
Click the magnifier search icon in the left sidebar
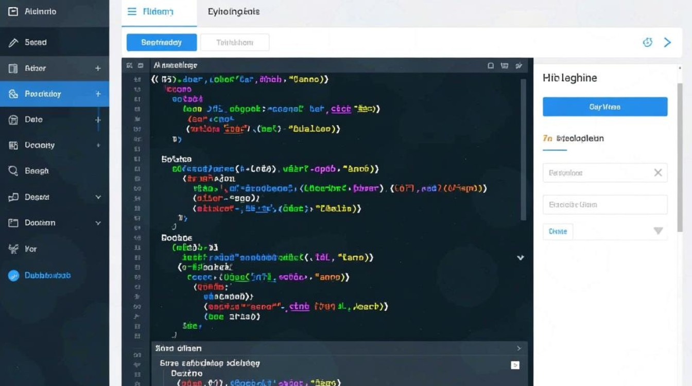click(13, 171)
